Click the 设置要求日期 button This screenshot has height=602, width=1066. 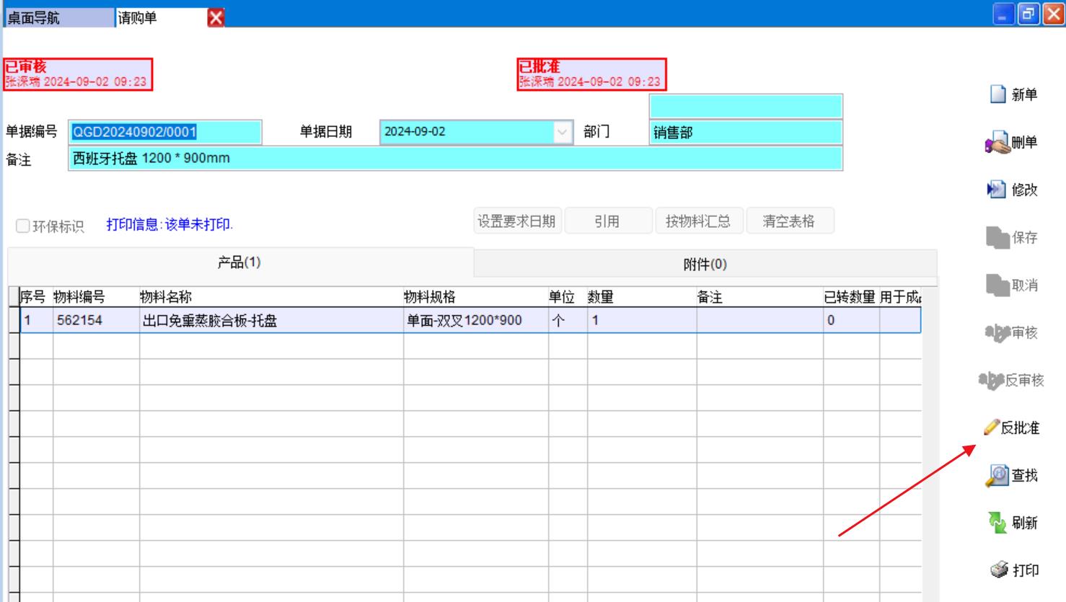pyautogui.click(x=517, y=221)
